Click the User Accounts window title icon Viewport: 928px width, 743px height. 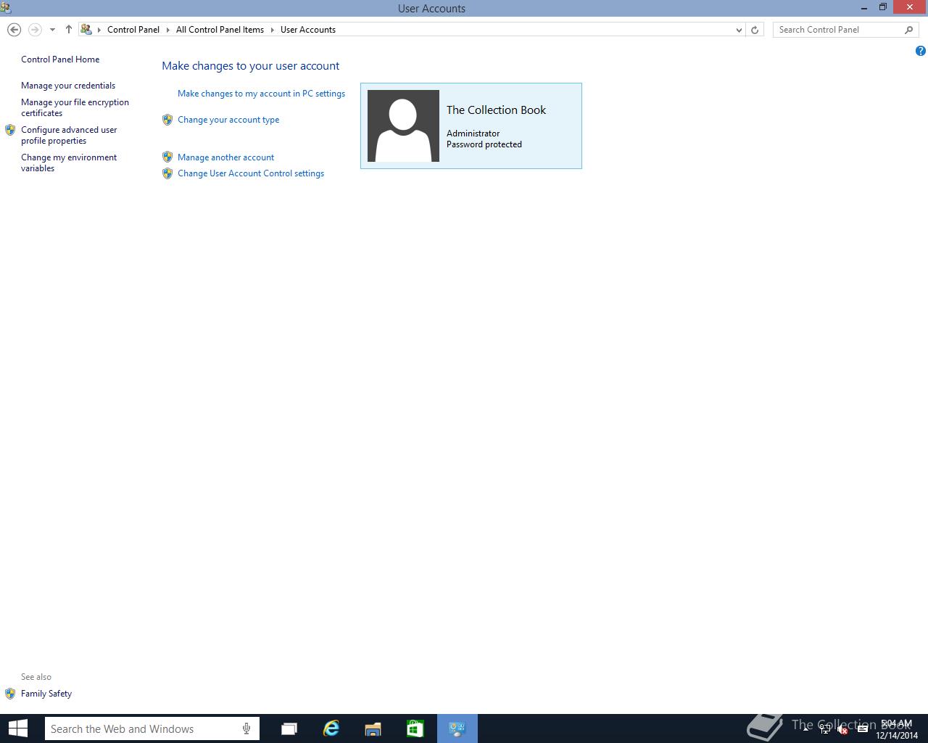(x=6, y=8)
